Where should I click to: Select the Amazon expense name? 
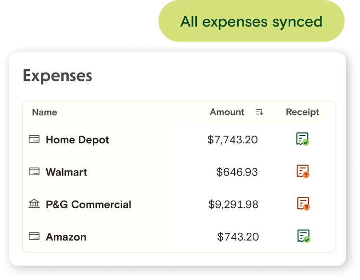pyautogui.click(x=66, y=237)
